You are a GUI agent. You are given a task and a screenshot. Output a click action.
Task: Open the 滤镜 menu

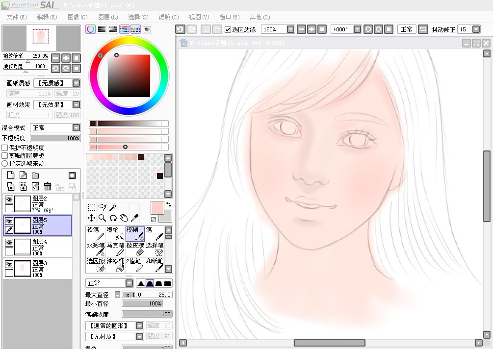click(x=168, y=17)
